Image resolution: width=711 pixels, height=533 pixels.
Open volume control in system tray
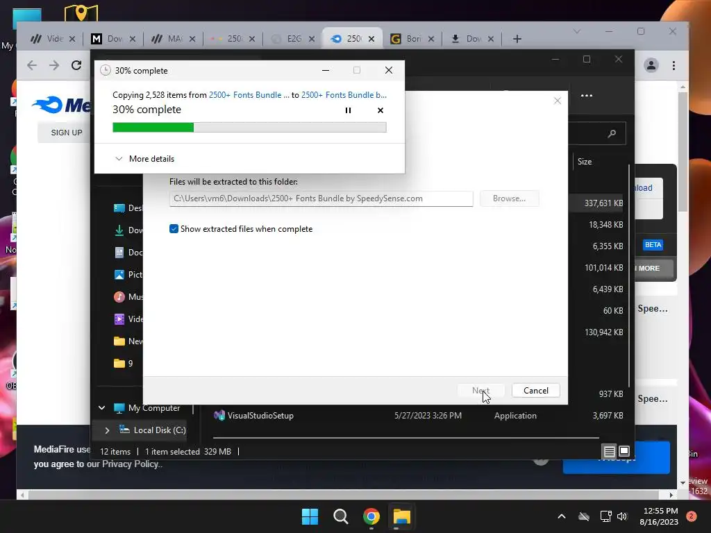[x=622, y=516]
